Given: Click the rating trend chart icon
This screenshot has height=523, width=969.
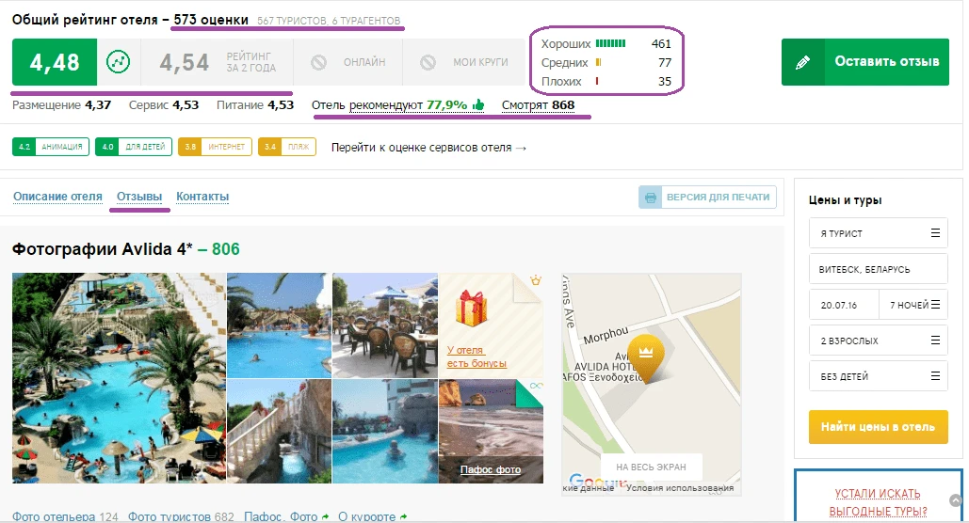Looking at the screenshot, I should pyautogui.click(x=118, y=62).
